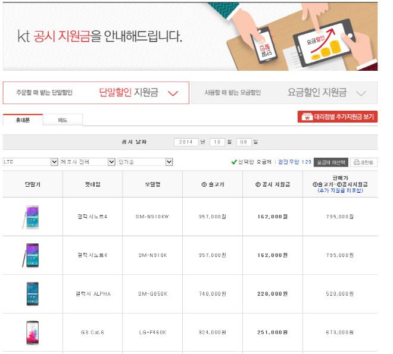Image resolution: width=393 pixels, height=354 pixels.
Task: Click the 795,000원 판매가 in SM-N910KW row
Action: point(340,217)
